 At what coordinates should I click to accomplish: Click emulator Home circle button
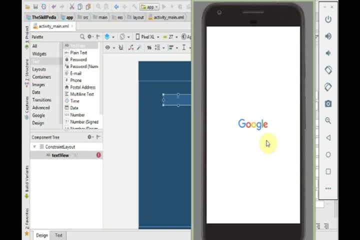[328, 154]
